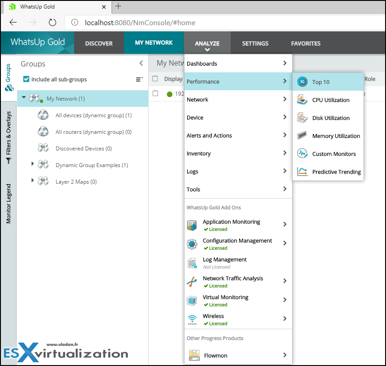Select All routers (dynamic group) (0)
This screenshot has height=366, width=386.
(x=93, y=132)
